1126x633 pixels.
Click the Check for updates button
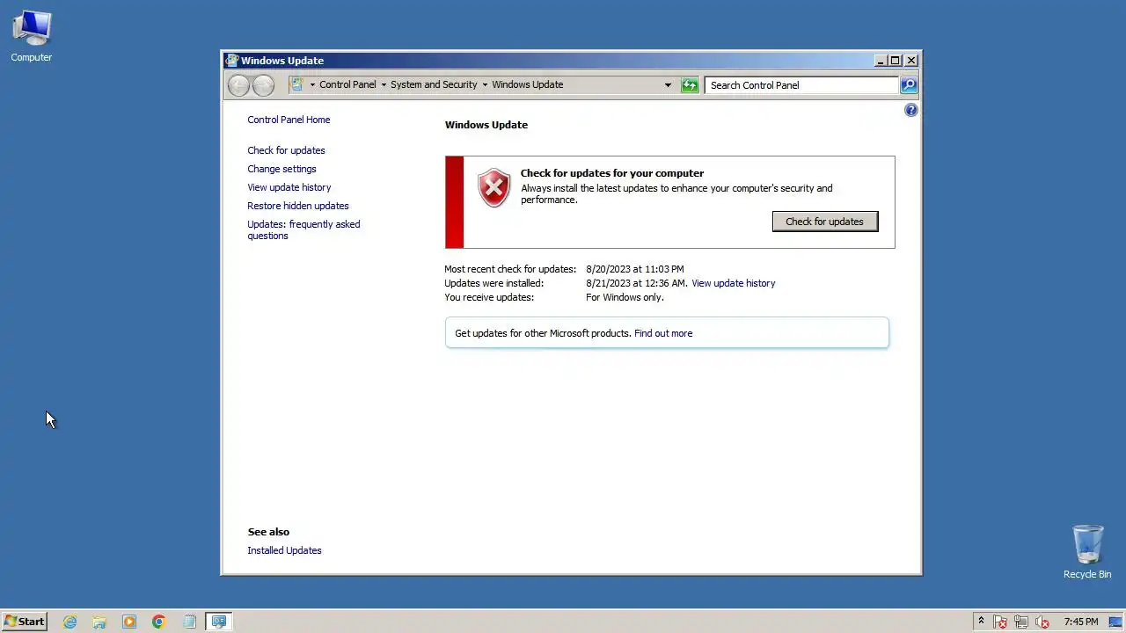(x=824, y=222)
